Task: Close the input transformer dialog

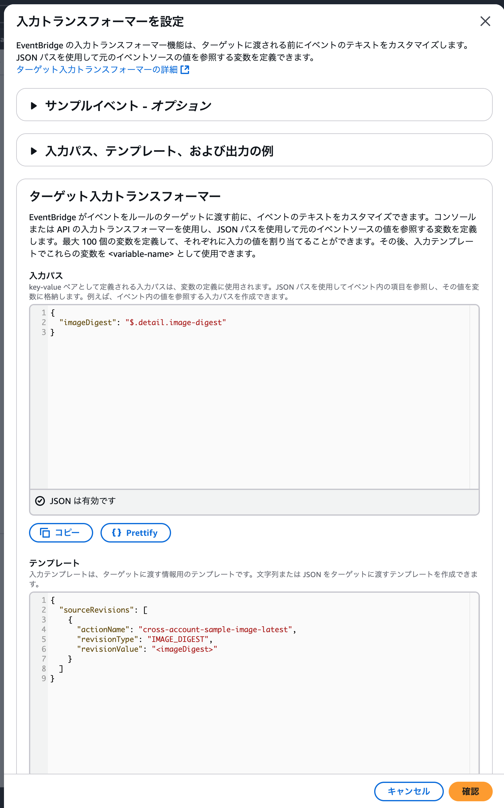Action: point(485,21)
